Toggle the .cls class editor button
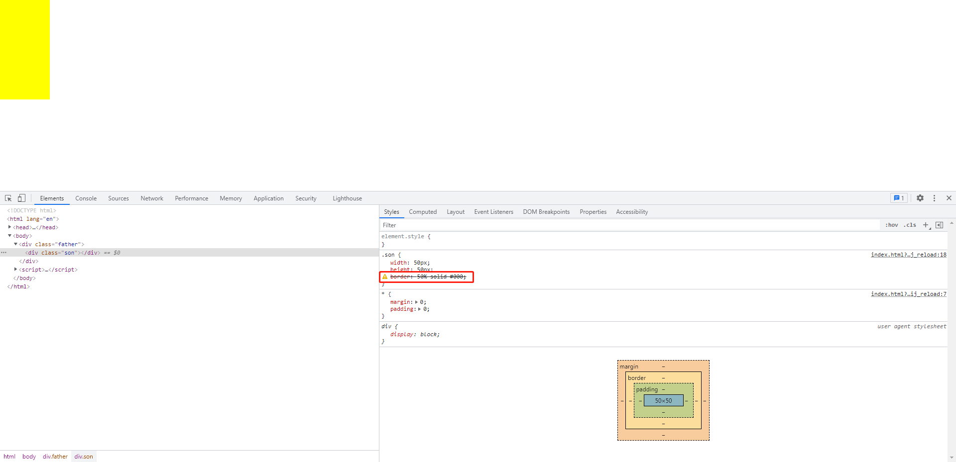This screenshot has width=956, height=462. [910, 225]
